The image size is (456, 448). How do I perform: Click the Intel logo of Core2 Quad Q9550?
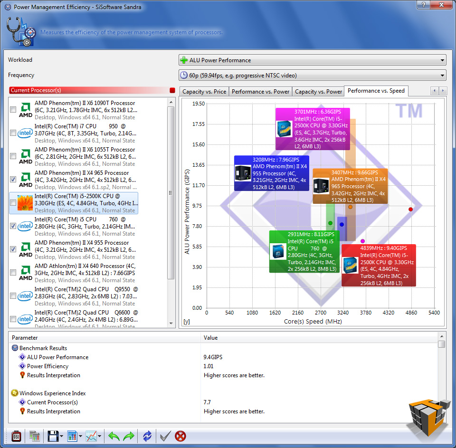click(x=25, y=296)
